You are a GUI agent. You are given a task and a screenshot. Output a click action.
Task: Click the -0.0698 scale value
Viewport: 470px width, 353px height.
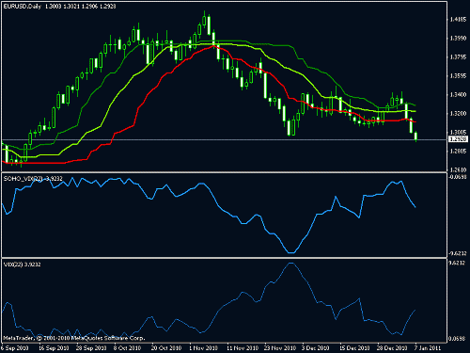(x=458, y=177)
